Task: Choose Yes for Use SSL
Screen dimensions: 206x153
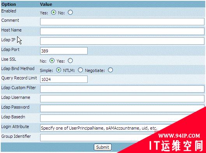Action: click(70, 61)
